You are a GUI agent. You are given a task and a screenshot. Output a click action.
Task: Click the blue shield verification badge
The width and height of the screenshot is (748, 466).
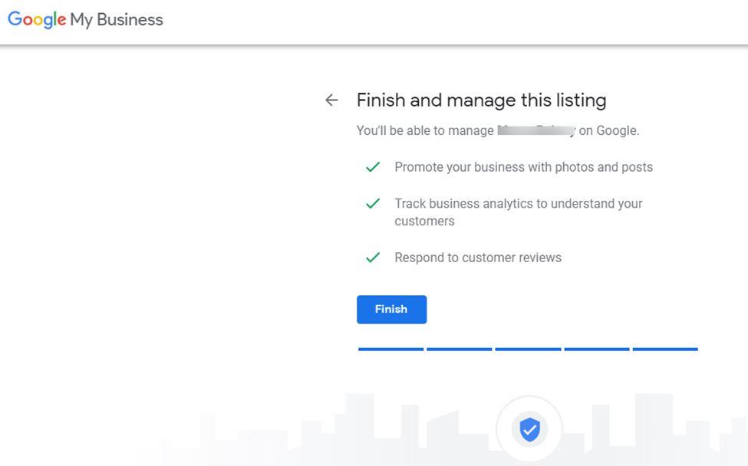[529, 429]
